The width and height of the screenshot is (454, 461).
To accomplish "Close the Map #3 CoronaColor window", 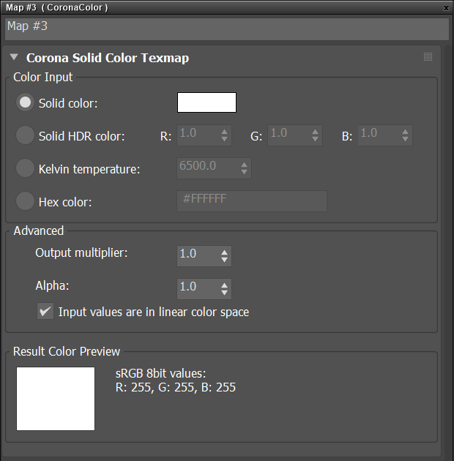I will (446, 8).
